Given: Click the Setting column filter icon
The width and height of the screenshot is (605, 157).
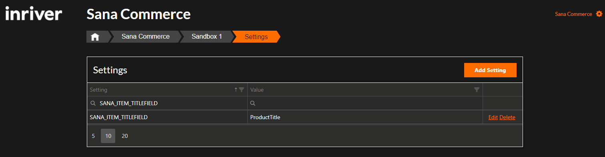Looking at the screenshot, I should pyautogui.click(x=241, y=90).
